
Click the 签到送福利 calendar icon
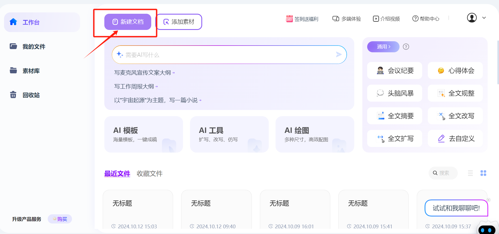289,19
